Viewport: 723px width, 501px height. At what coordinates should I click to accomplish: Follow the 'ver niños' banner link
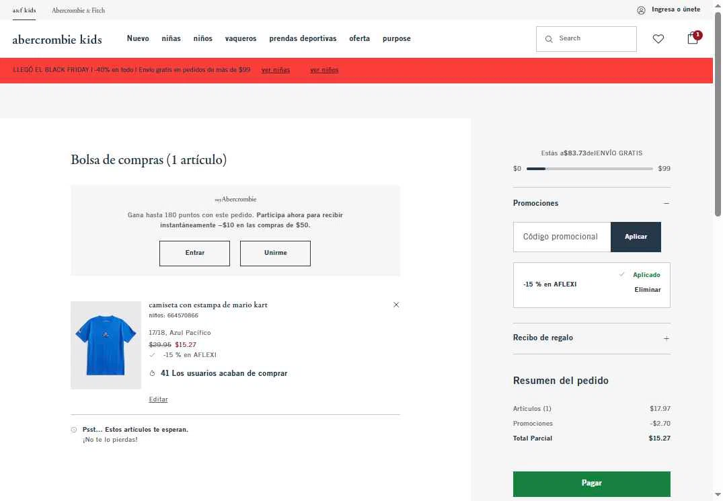coord(324,70)
